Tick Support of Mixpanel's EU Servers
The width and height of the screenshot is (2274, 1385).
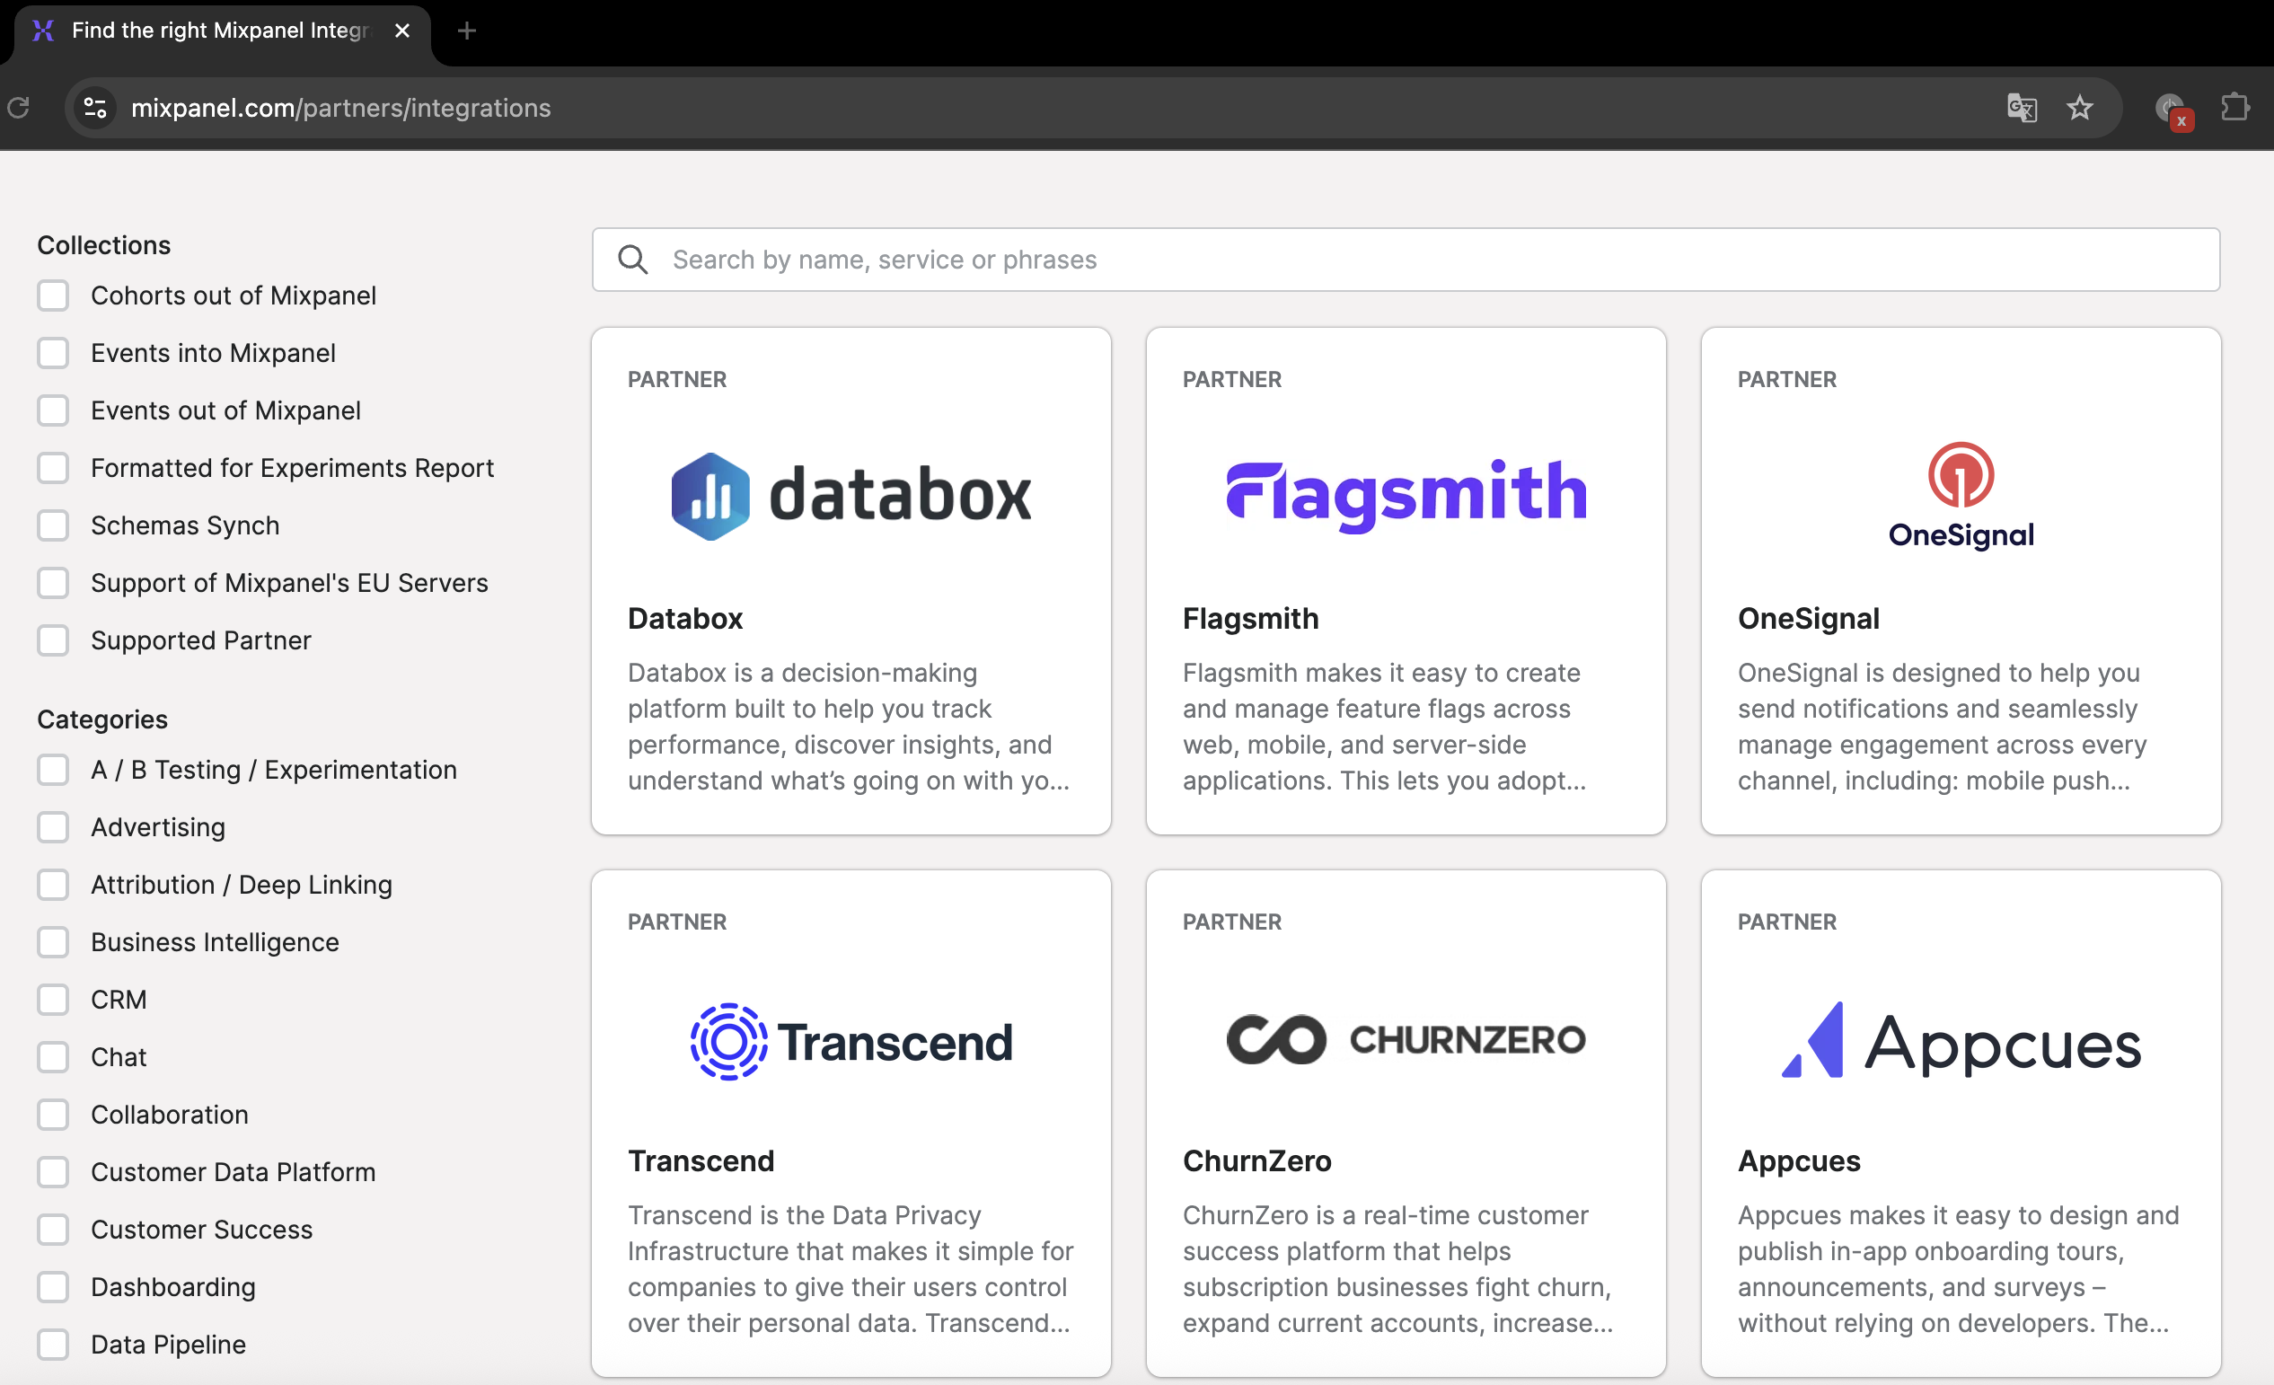[54, 583]
